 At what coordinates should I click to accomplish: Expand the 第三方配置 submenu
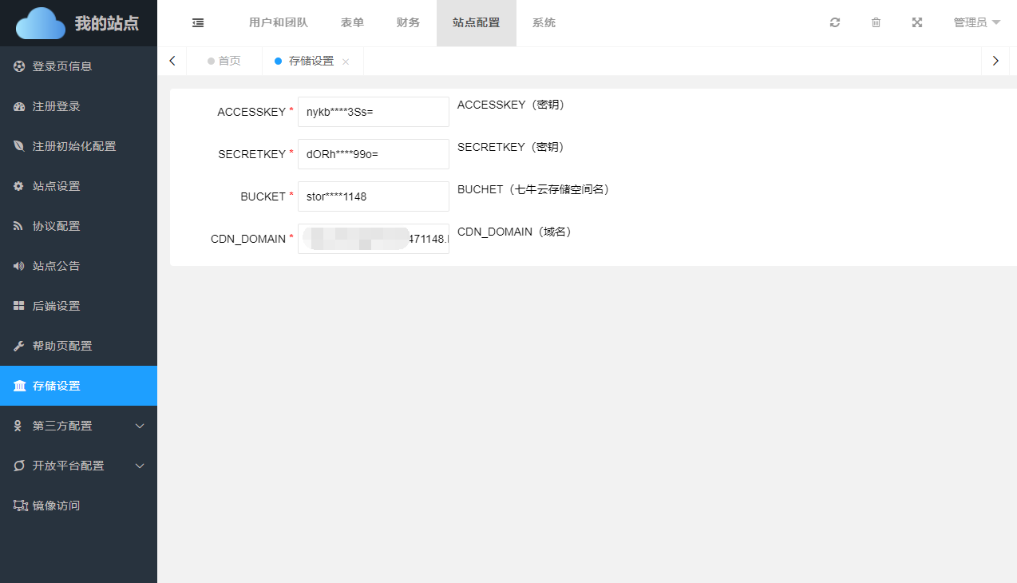(78, 426)
